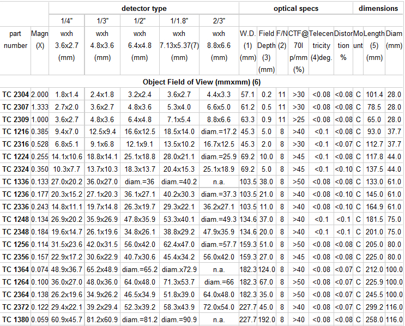Click the 'diam.=81.2' cell for TC 1380
Image resolution: width=405 pixels, height=326 pixels.
click(x=140, y=319)
